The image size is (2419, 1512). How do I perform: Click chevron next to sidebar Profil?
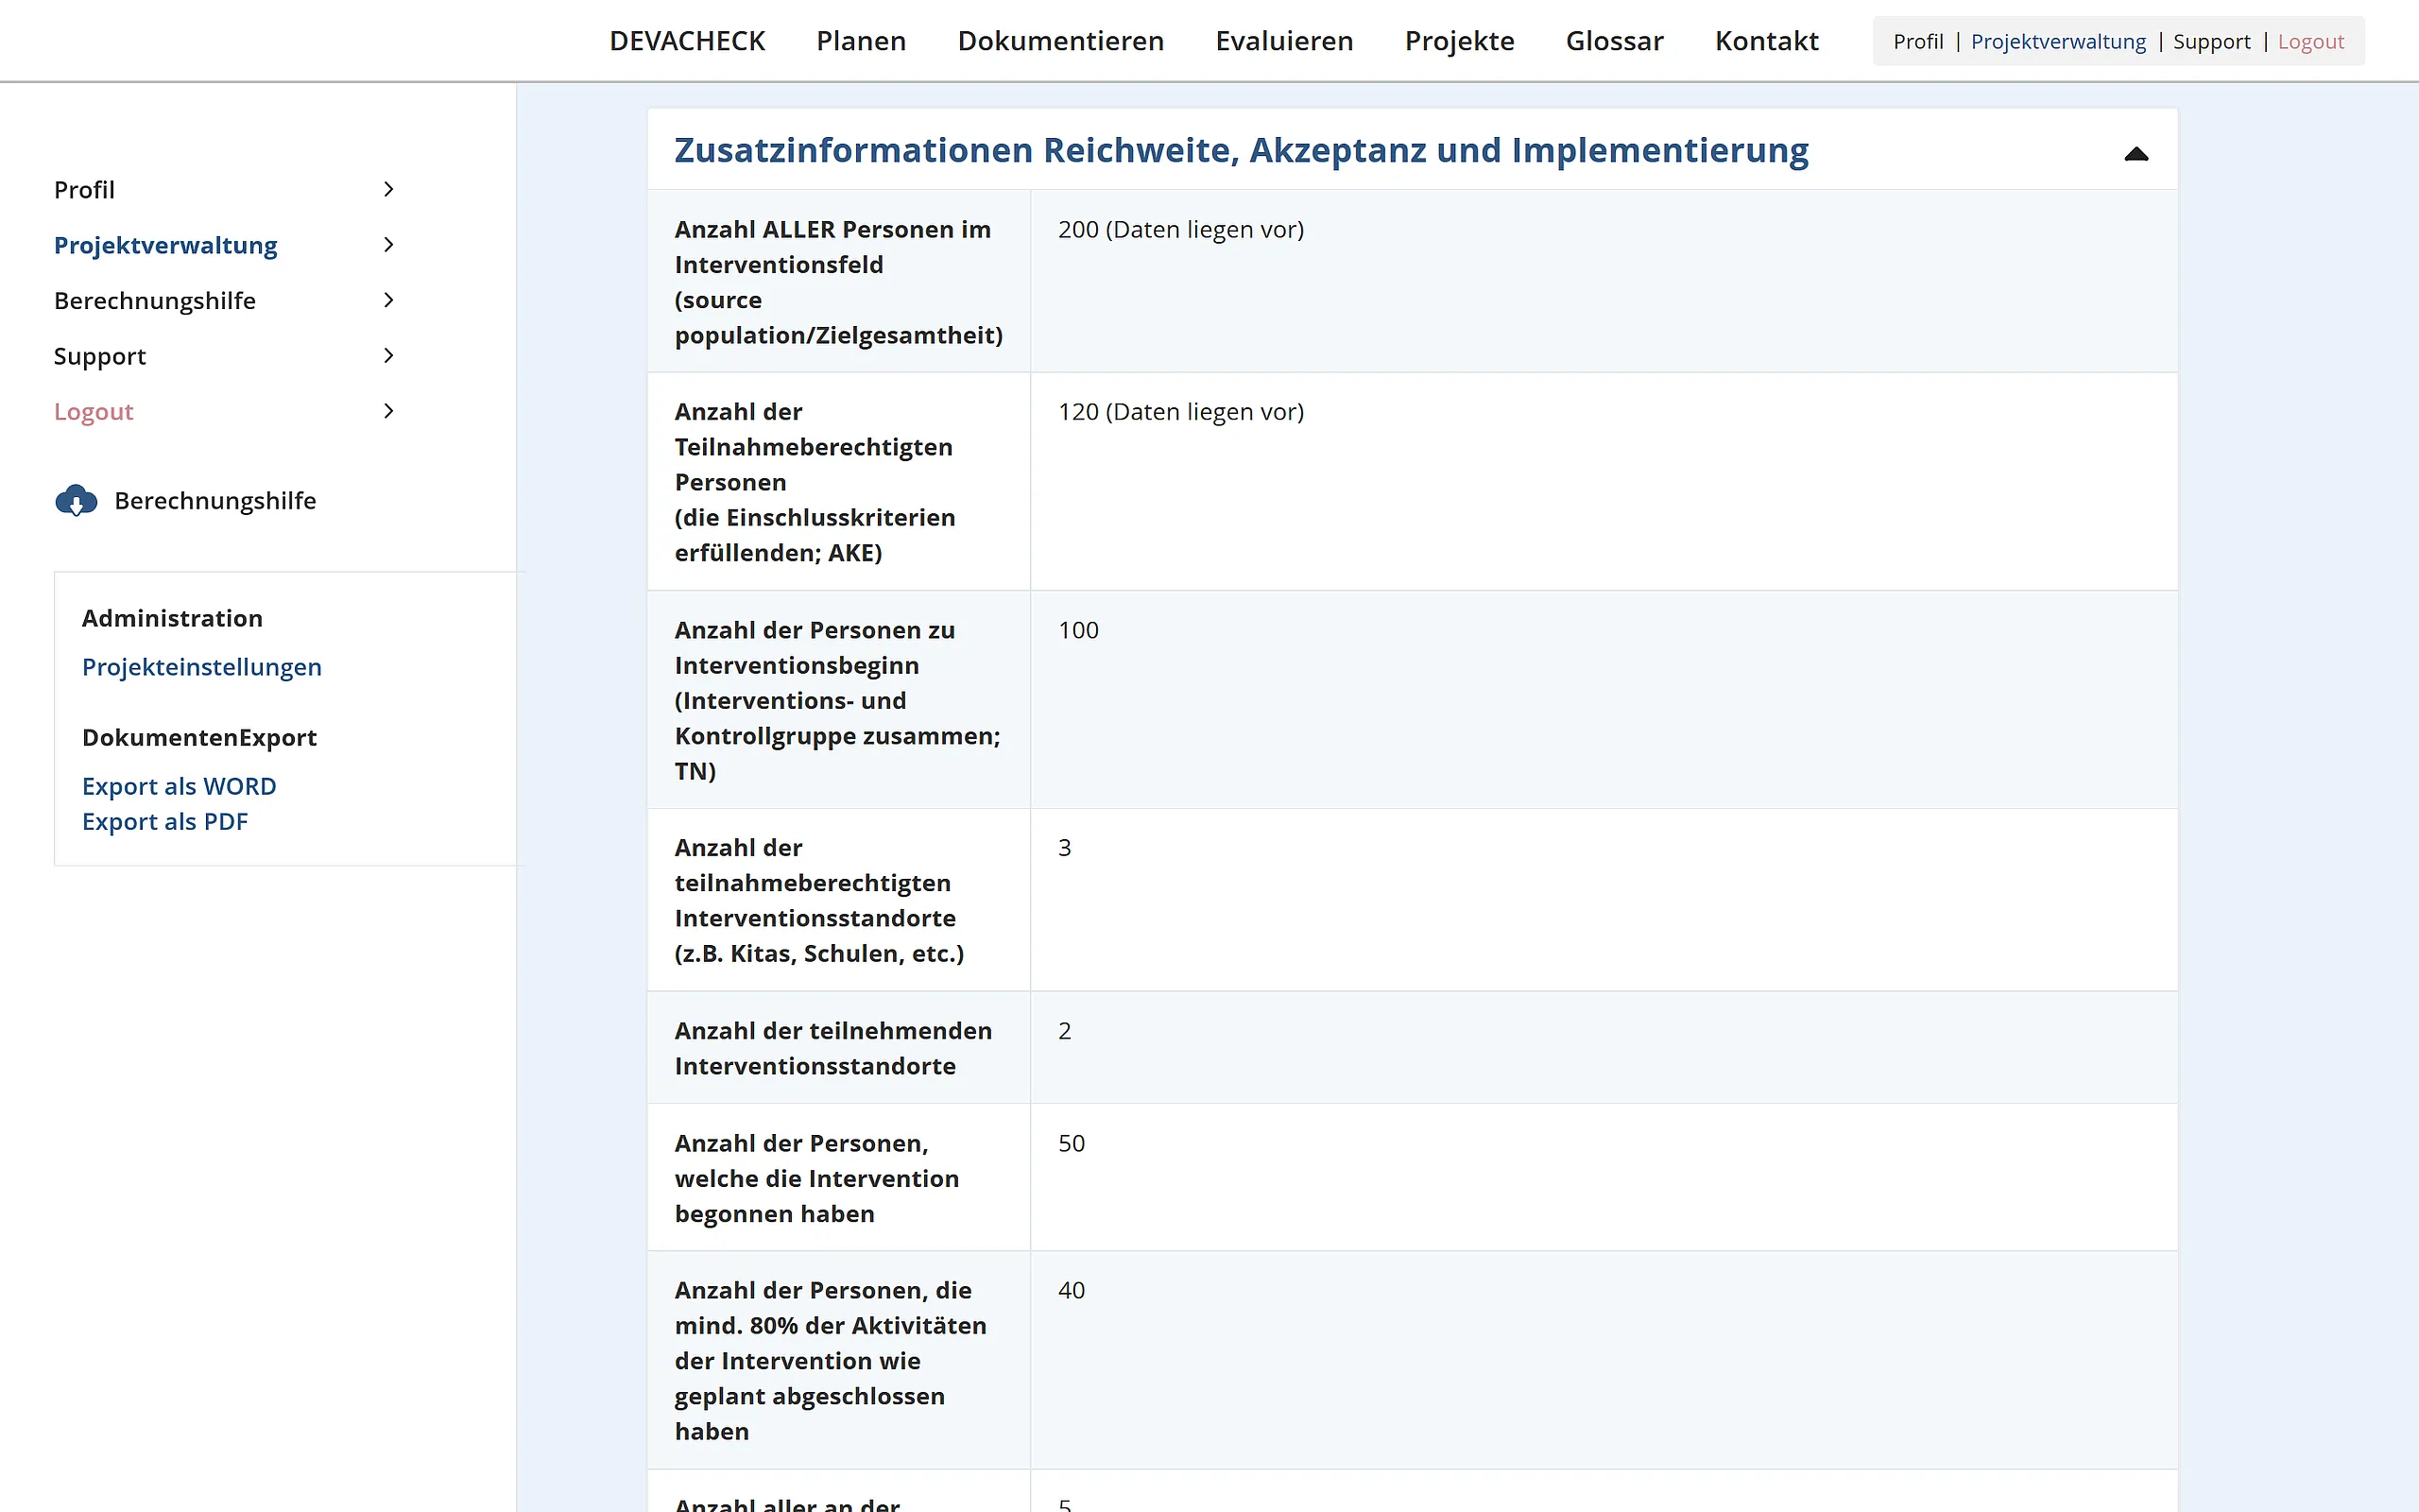(x=389, y=190)
